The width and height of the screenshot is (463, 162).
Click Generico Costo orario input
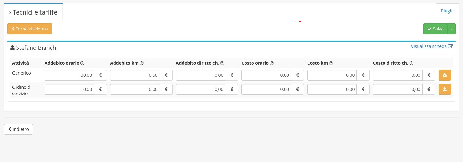pyautogui.click(x=266, y=75)
